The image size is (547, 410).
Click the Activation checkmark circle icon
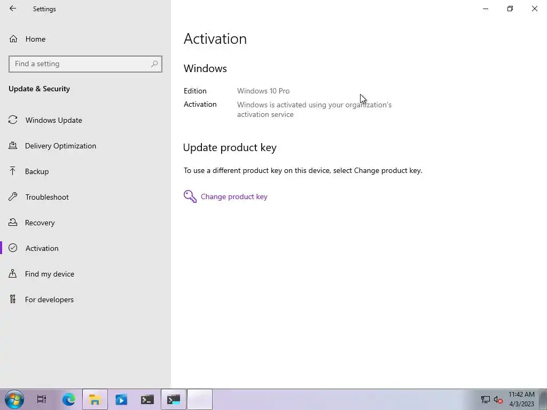tap(13, 248)
